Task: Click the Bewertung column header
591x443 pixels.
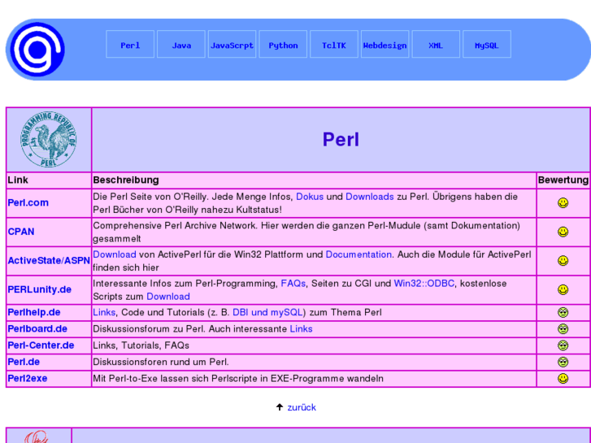Action: pos(563,180)
